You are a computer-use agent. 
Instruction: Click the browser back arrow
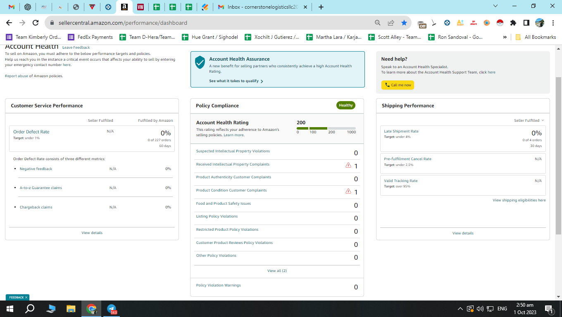[x=9, y=23]
